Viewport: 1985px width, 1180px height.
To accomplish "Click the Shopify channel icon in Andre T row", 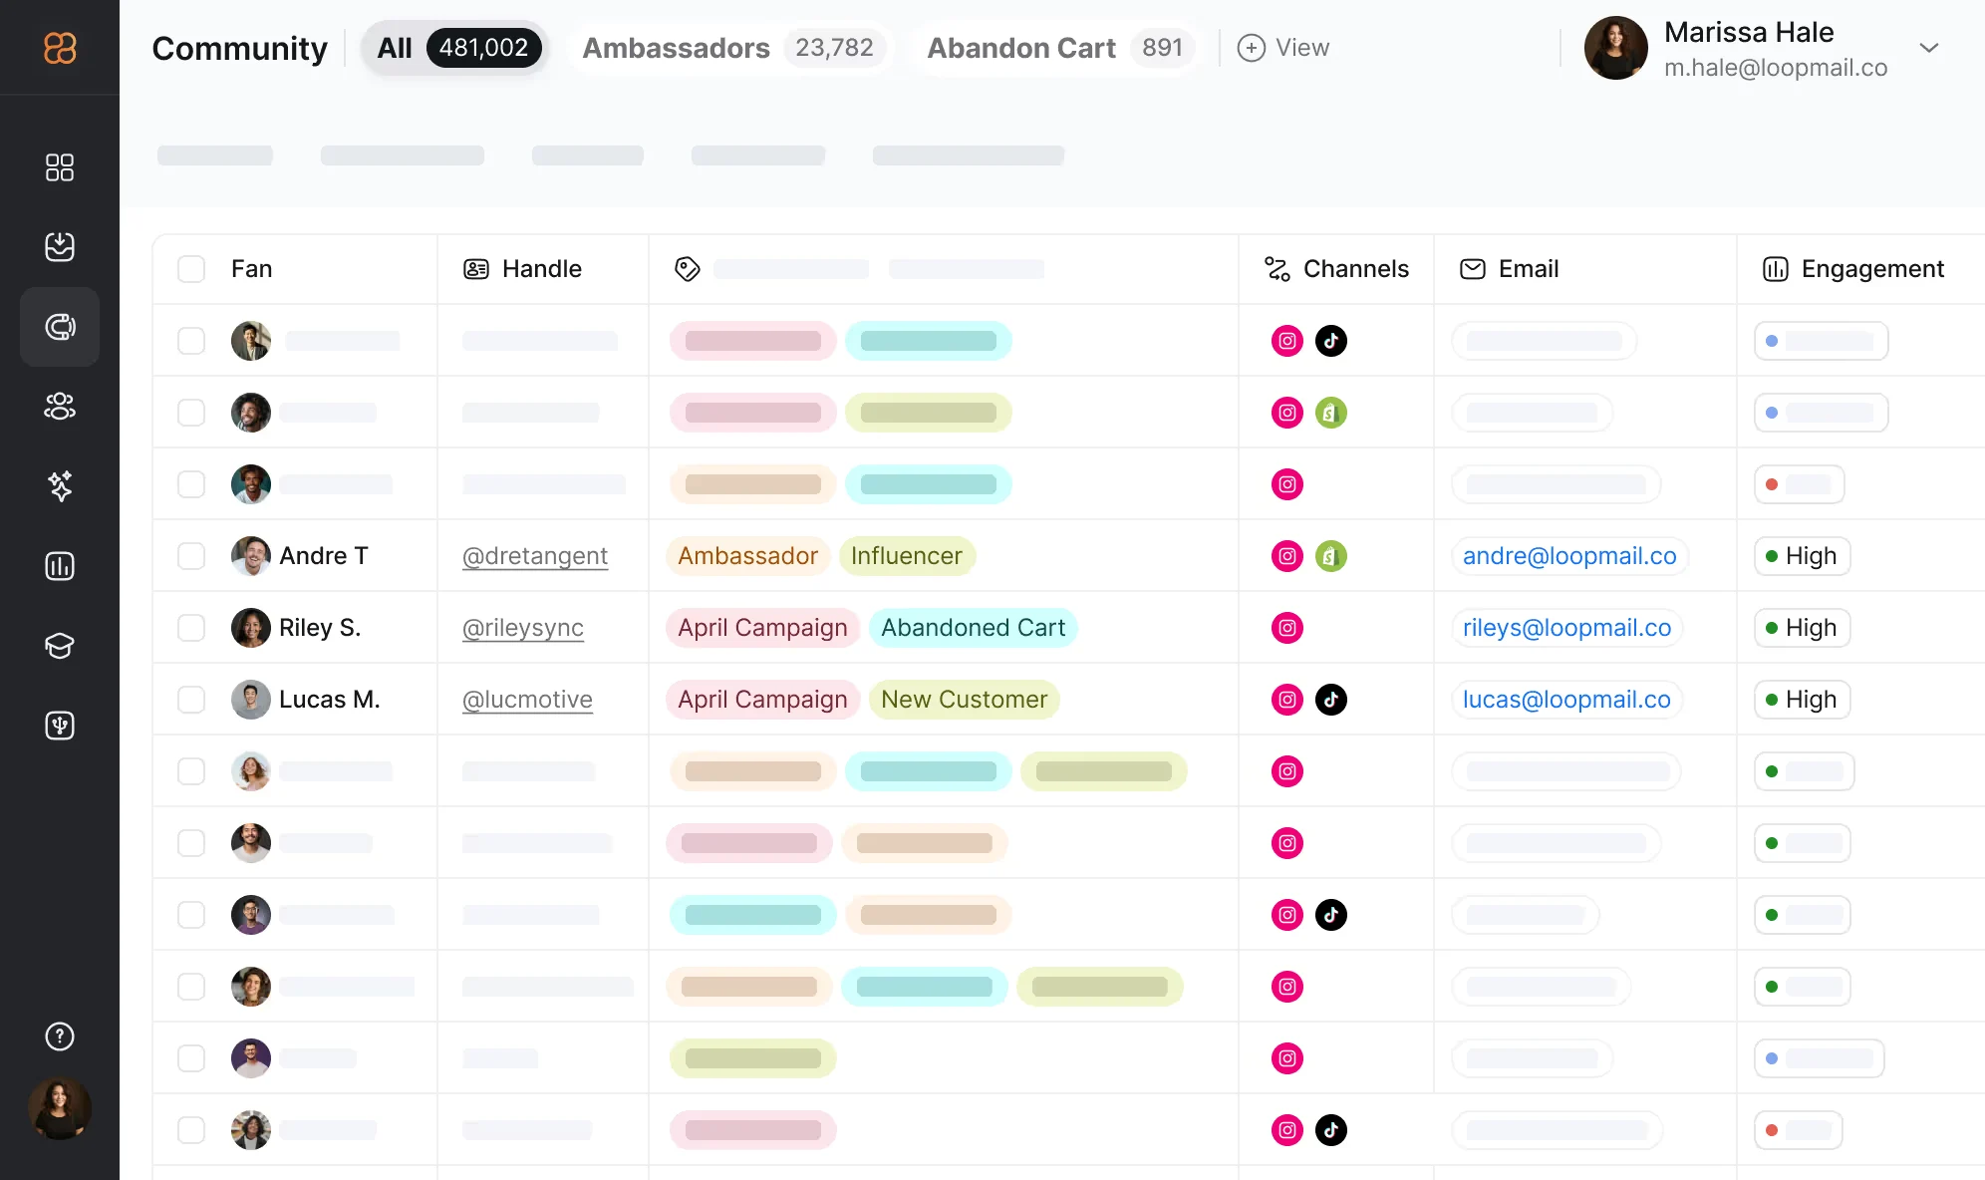I will [1331, 556].
